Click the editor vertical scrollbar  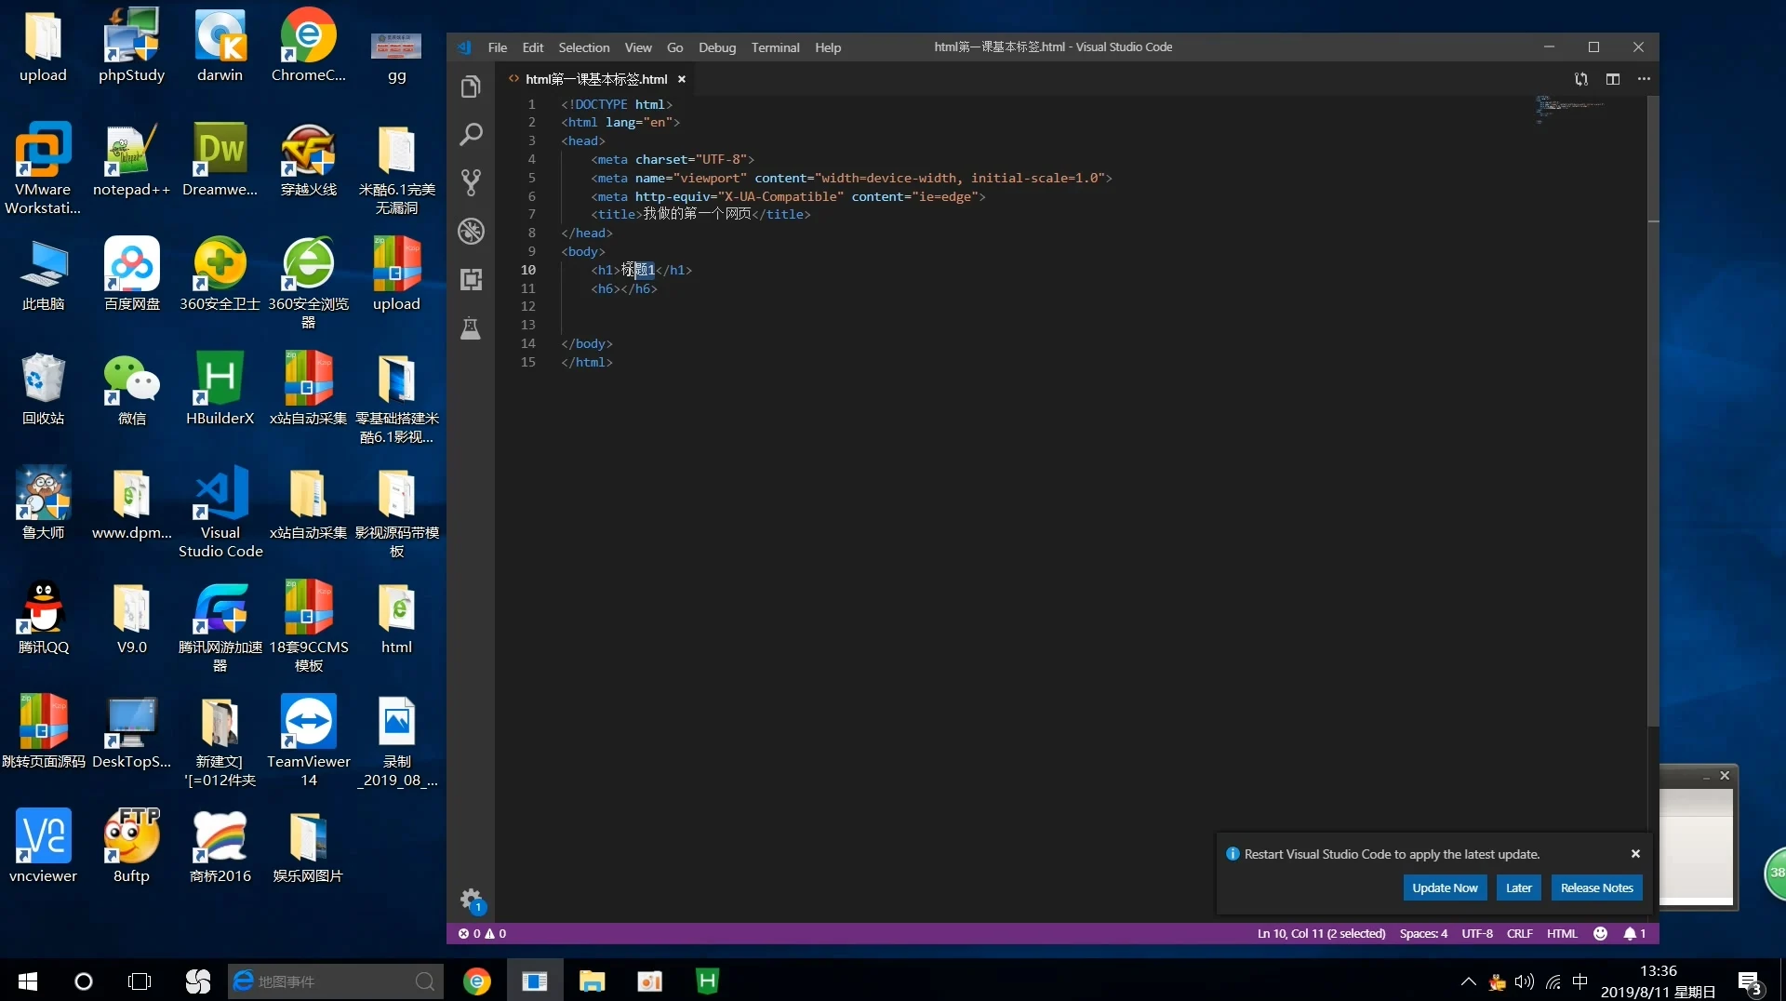[1652, 409]
